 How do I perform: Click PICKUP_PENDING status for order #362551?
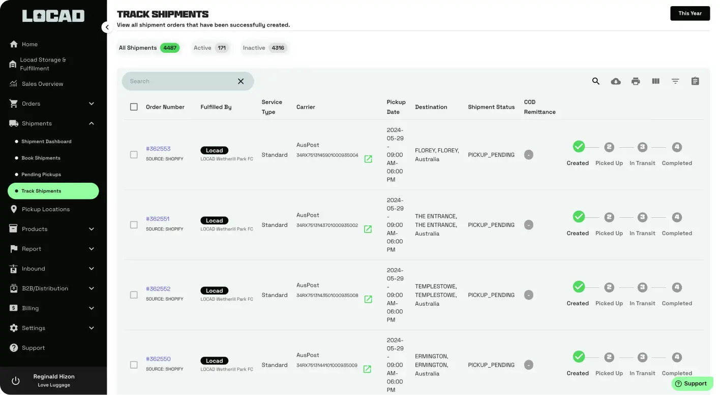click(491, 225)
